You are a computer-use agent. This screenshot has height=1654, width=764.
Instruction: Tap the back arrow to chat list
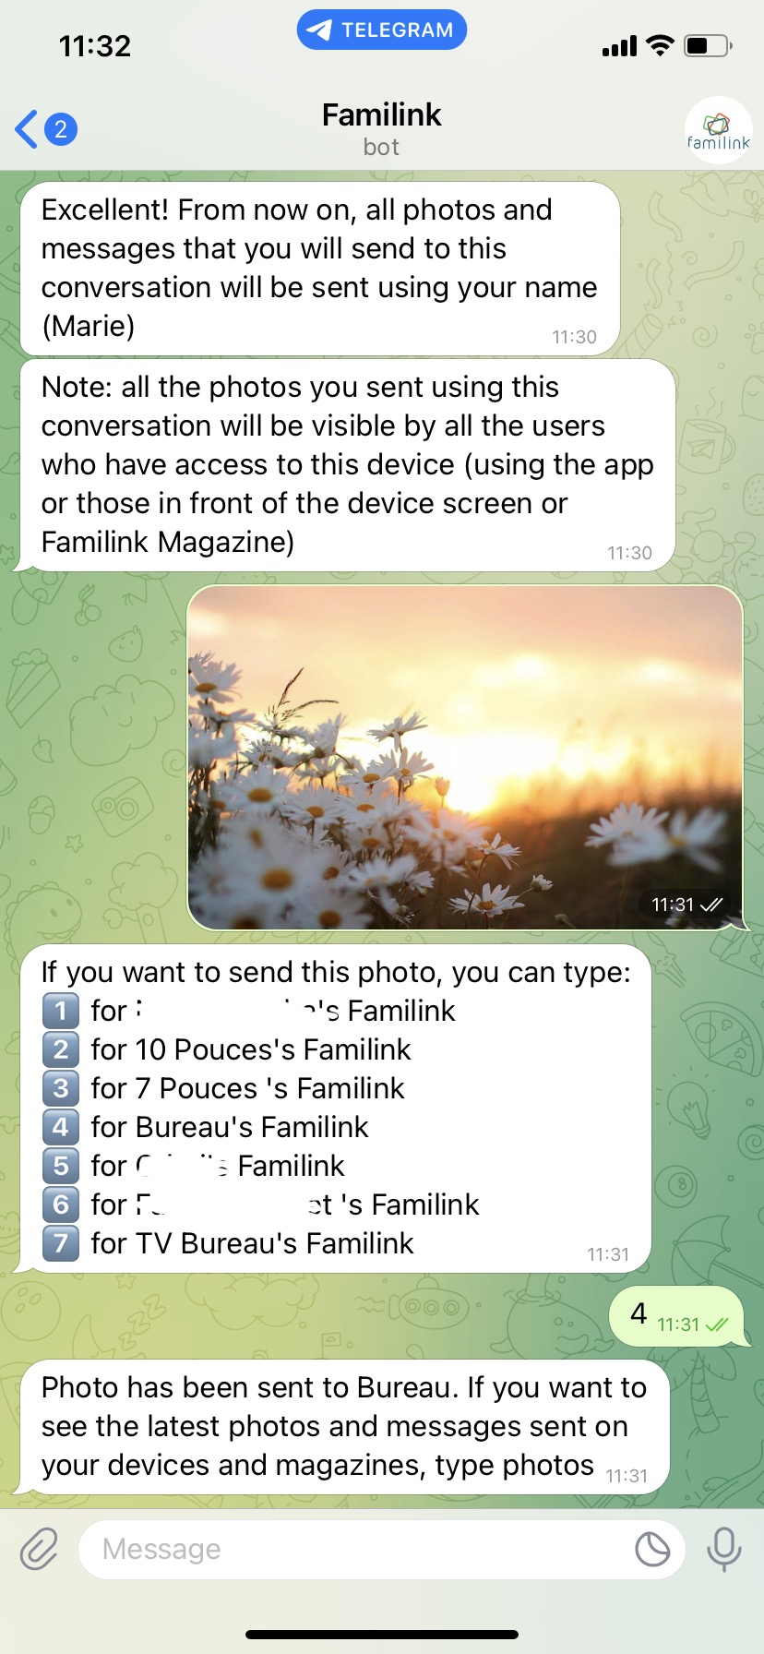(27, 129)
